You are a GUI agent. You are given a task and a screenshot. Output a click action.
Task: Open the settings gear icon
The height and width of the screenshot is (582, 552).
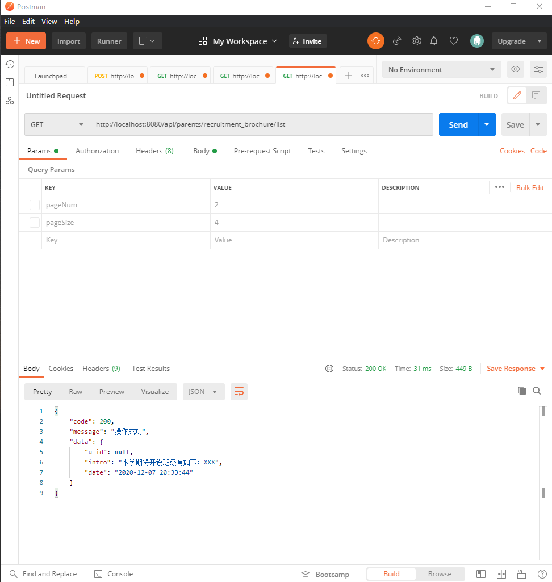coord(416,41)
